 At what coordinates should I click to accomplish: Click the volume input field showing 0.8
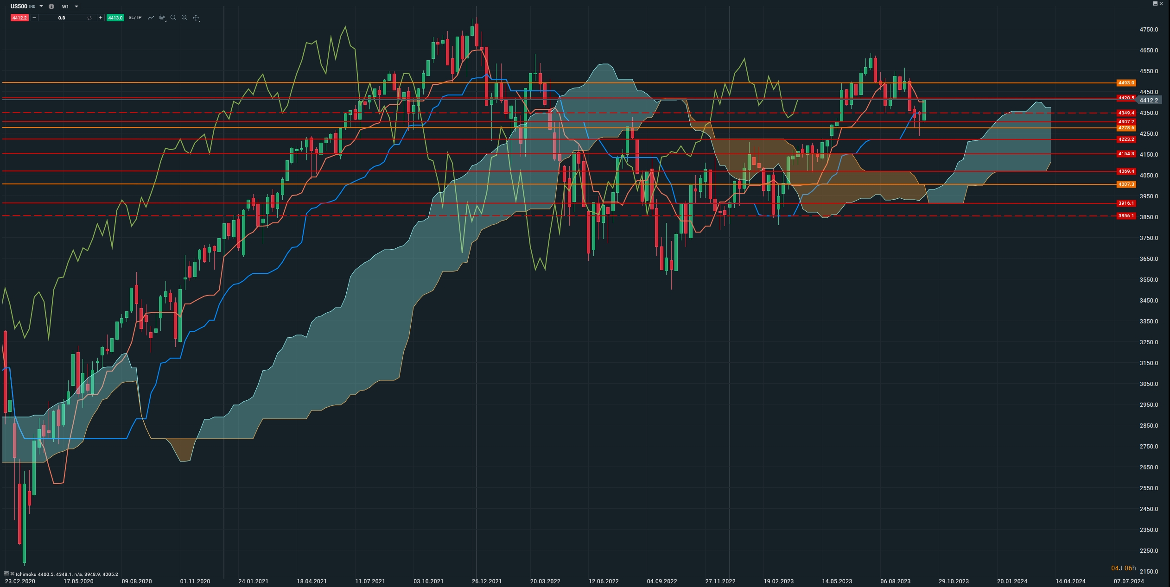tap(62, 18)
